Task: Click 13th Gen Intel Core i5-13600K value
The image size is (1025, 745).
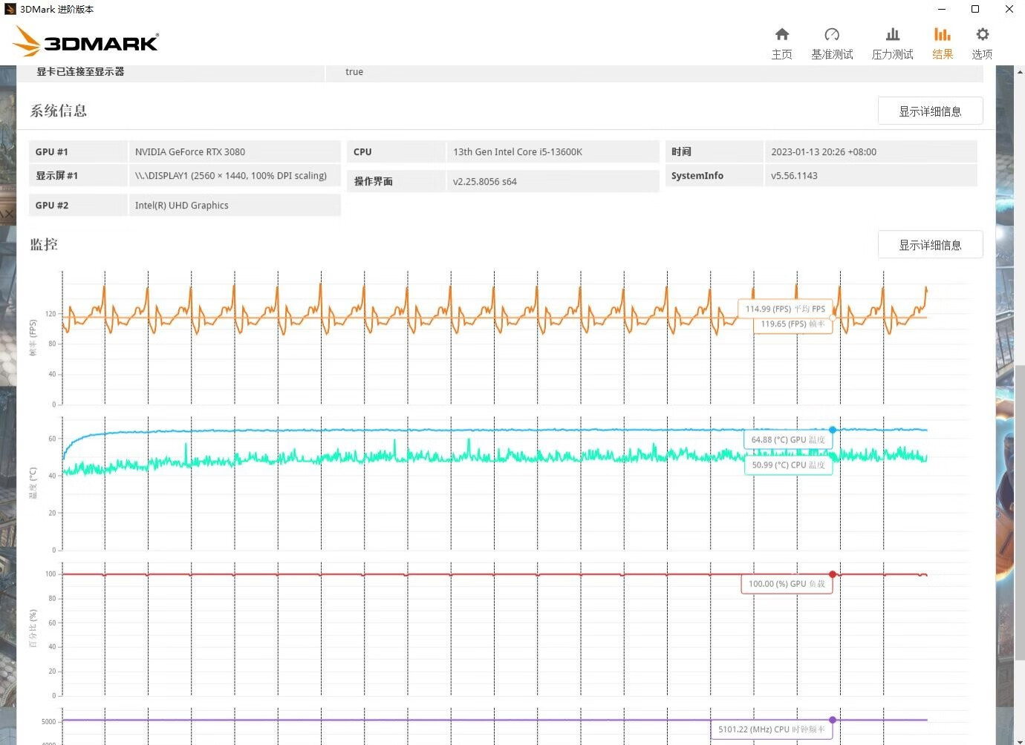Action: (553, 151)
